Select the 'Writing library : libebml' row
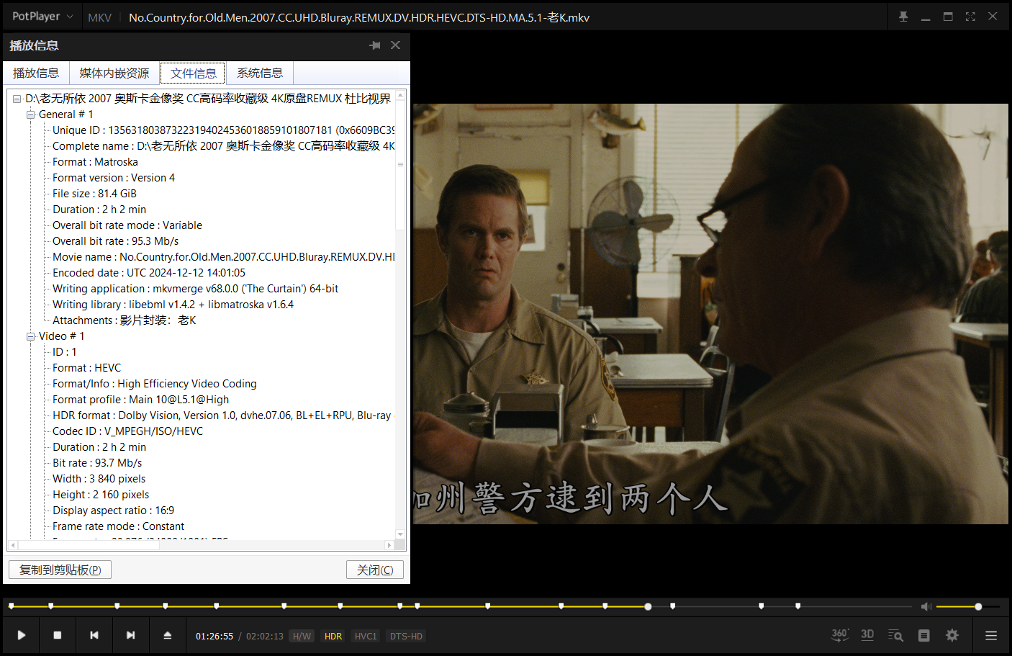This screenshot has height=656, width=1012. [x=173, y=305]
